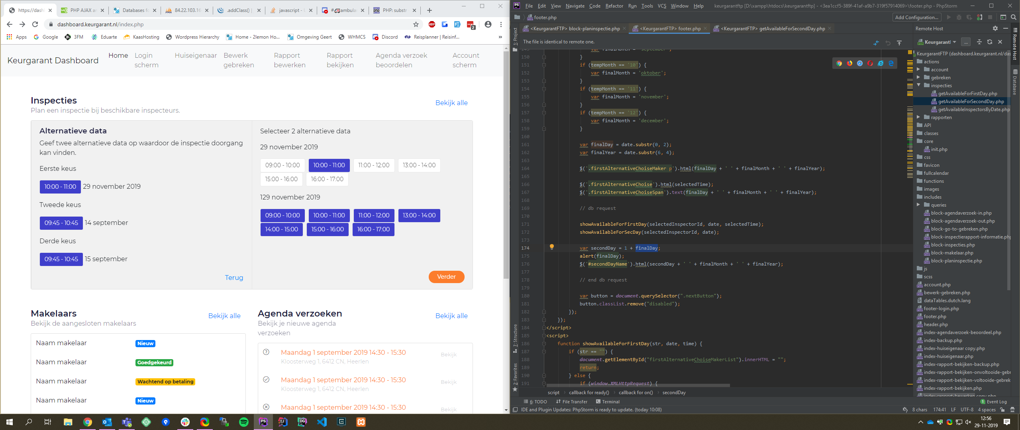
Task: Open file in Opera browser icon
Action: pyautogui.click(x=870, y=63)
